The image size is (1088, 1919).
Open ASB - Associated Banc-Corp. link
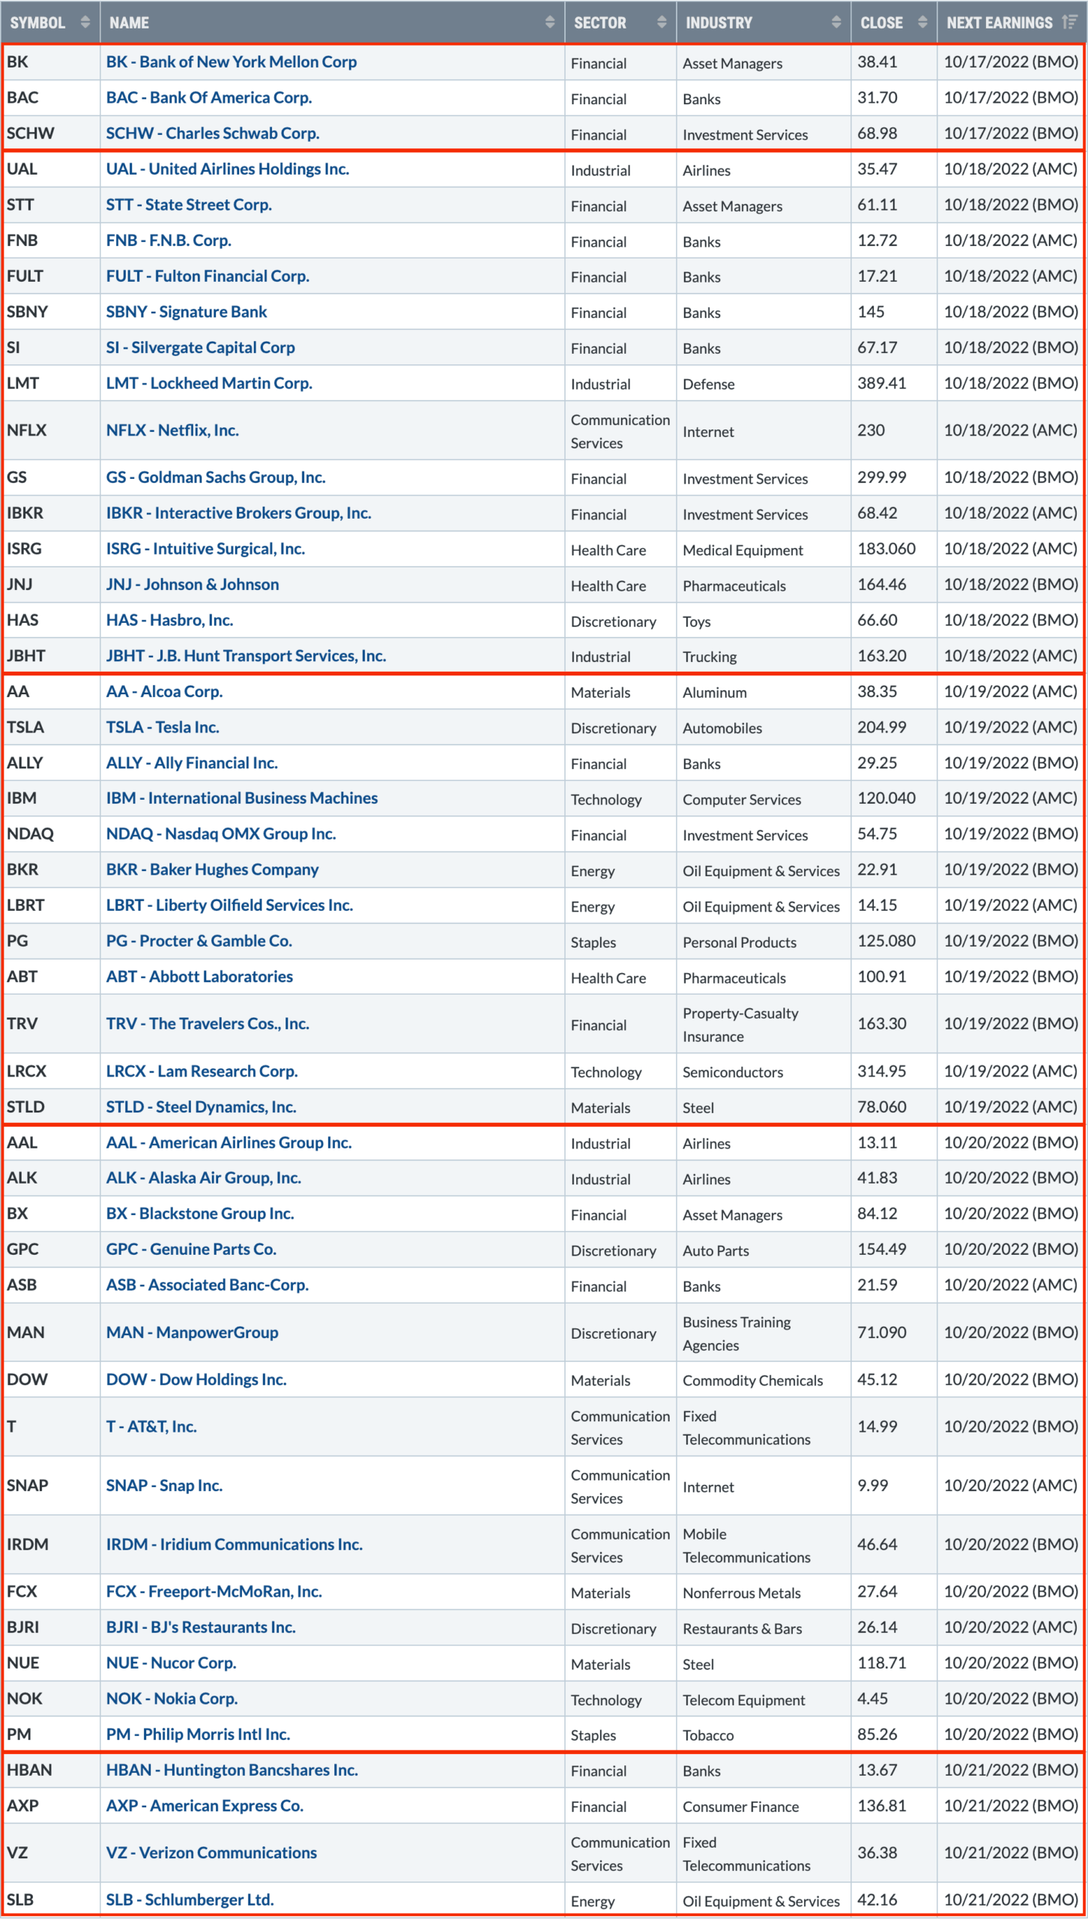click(208, 1286)
